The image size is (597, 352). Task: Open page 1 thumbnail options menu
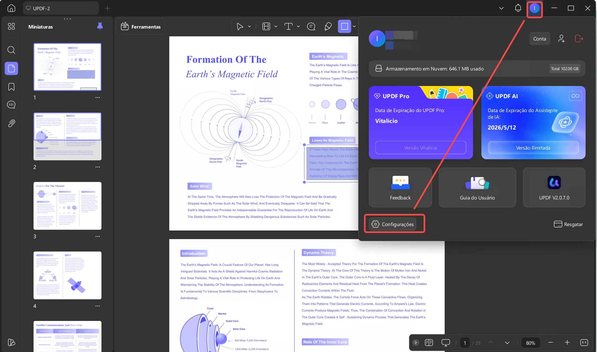coord(98,98)
